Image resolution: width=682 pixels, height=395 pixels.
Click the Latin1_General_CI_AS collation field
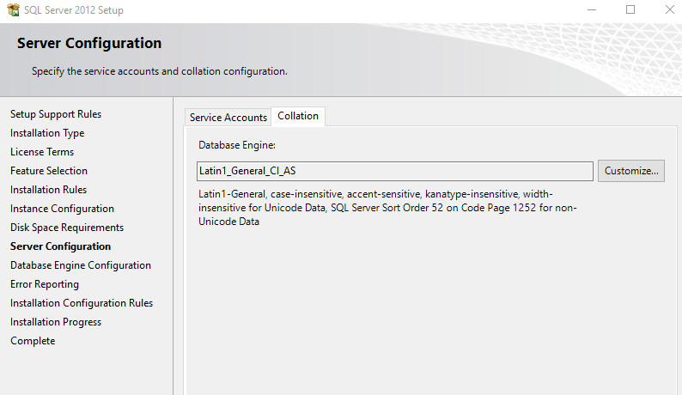395,171
